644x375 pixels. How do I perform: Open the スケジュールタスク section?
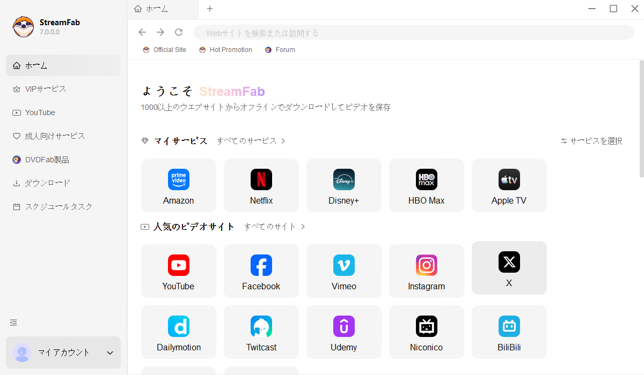[58, 206]
